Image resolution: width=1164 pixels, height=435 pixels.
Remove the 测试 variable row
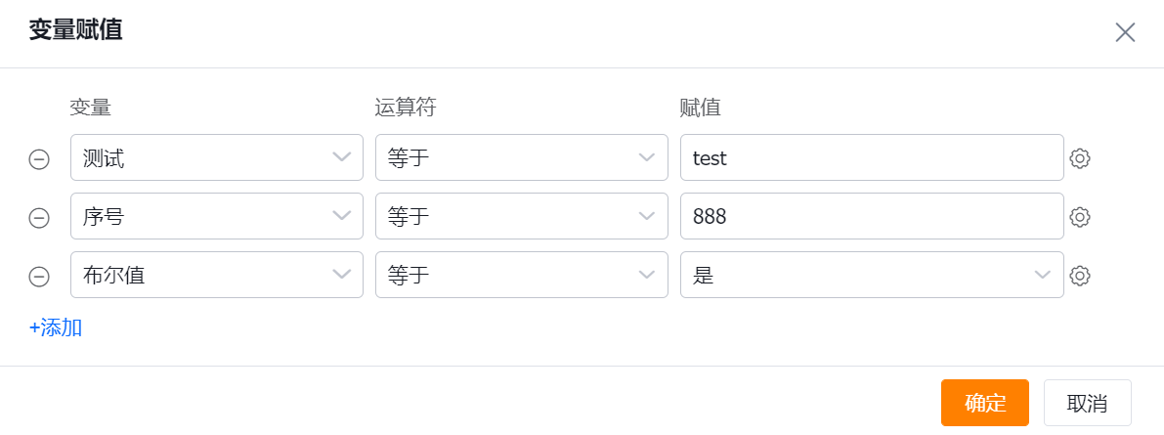[39, 159]
